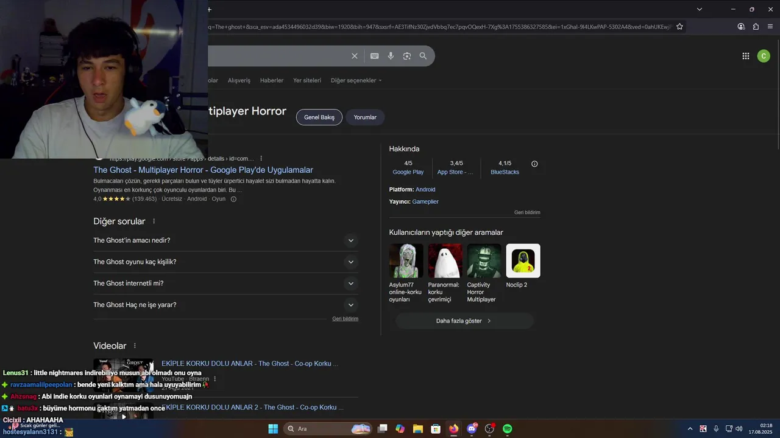The image size is (780, 438).
Task: Open the options dots next to Diğer sorular
Action: tap(154, 221)
